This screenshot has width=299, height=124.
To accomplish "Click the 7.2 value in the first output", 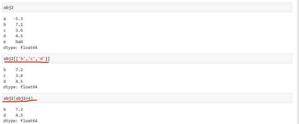I will pyautogui.click(x=19, y=25).
